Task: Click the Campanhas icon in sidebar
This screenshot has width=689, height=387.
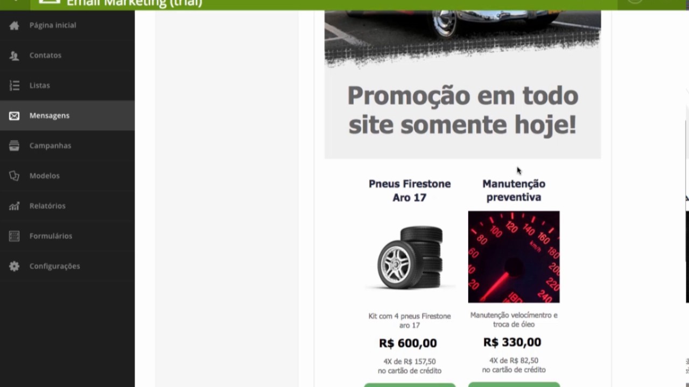Action: pyautogui.click(x=14, y=146)
